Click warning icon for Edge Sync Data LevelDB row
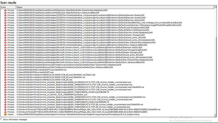Image resolution: width=218 pixels, height=123 pixels. pyautogui.click(x=5, y=13)
